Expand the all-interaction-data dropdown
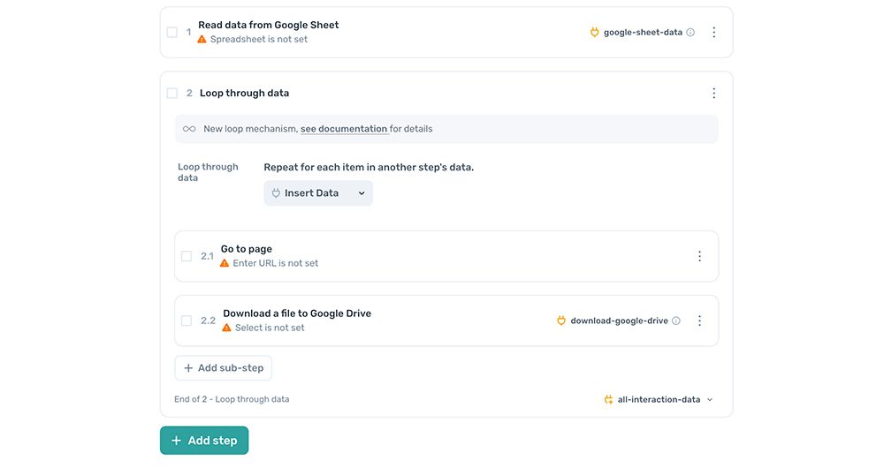 tap(710, 399)
